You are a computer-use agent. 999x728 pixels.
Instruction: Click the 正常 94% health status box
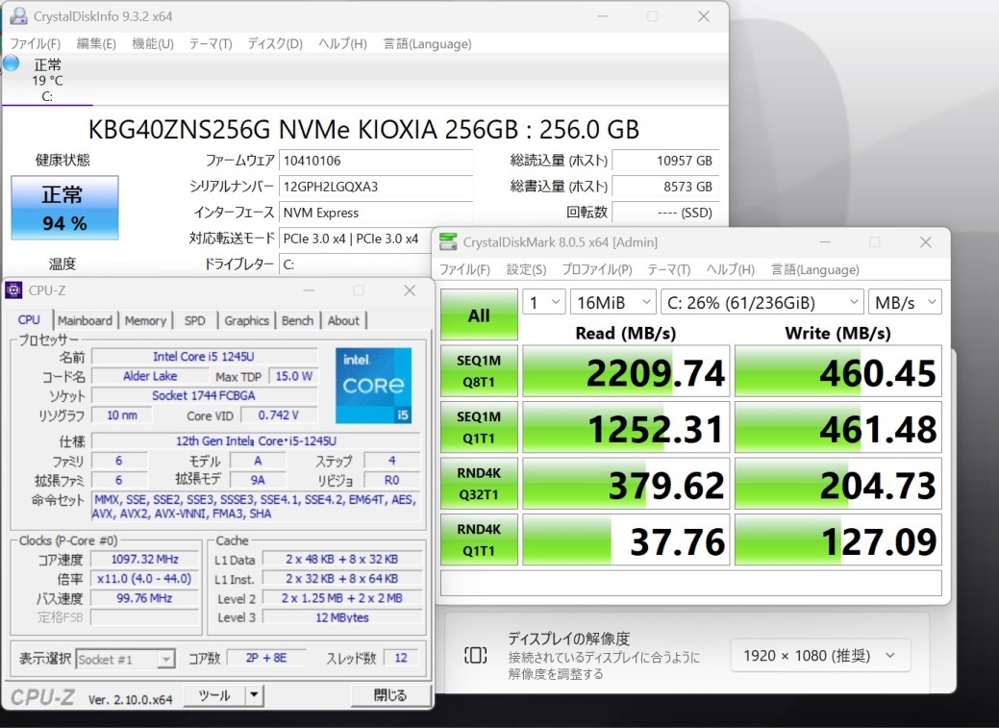coord(64,208)
